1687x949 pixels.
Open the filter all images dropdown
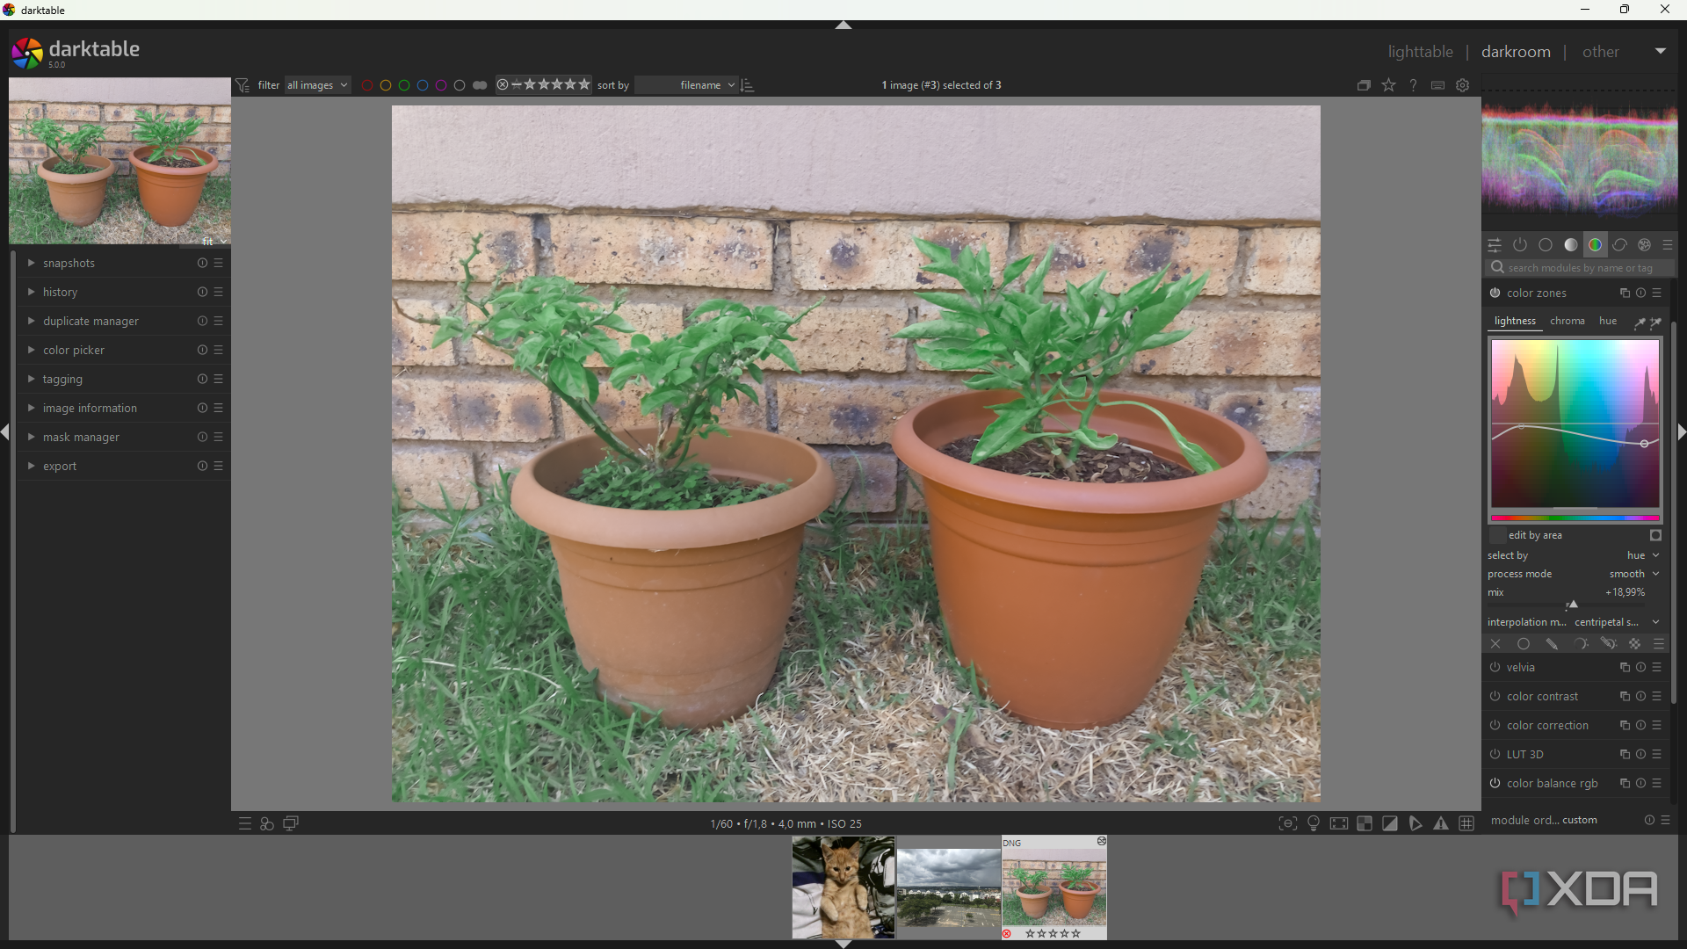coord(317,85)
